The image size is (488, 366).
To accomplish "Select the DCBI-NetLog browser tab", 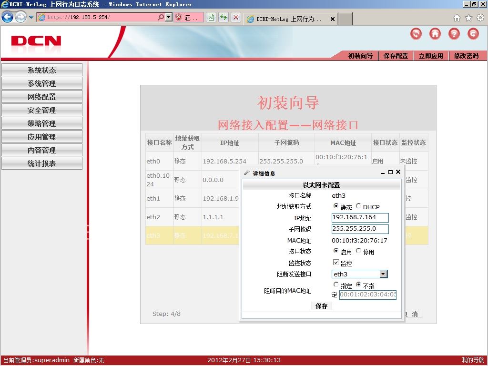I will pyautogui.click(x=288, y=19).
